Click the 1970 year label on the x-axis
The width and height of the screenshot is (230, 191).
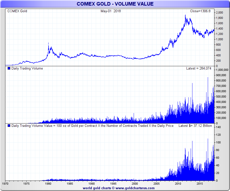[x=5, y=184]
